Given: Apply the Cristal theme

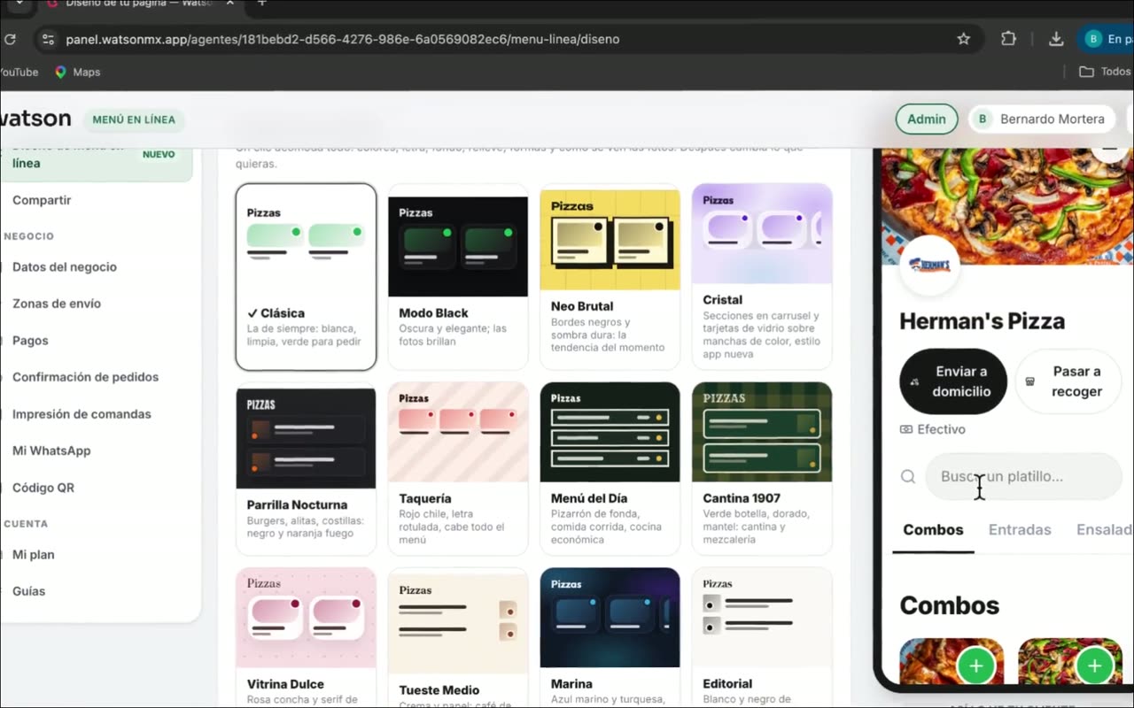Looking at the screenshot, I should pos(762,276).
